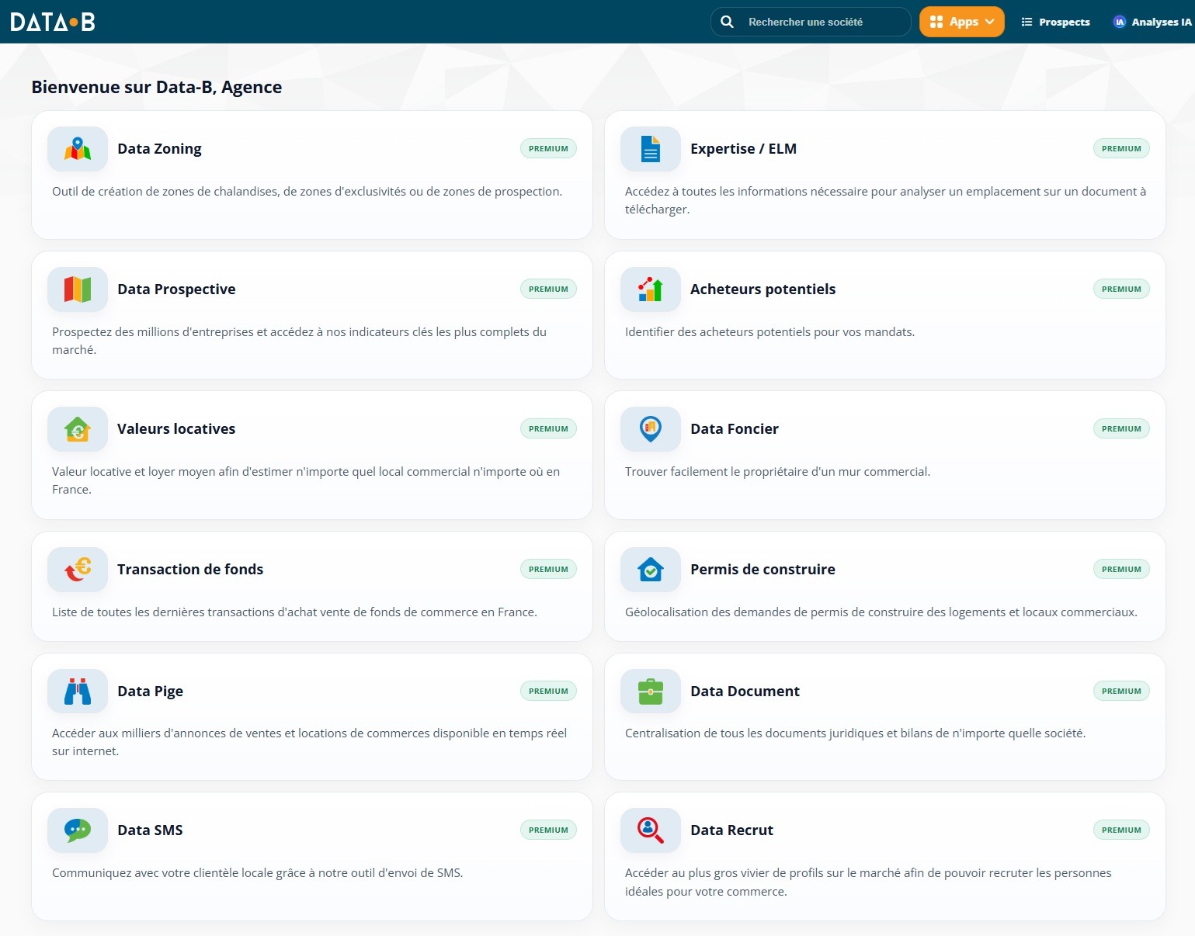The image size is (1195, 936).
Task: Click the Permis de construire house check icon
Action: tap(651, 570)
